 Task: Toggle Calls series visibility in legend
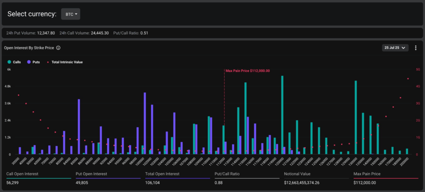(17, 62)
